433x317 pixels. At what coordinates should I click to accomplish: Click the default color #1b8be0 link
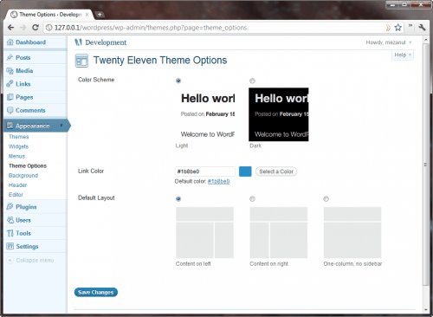coord(218,181)
